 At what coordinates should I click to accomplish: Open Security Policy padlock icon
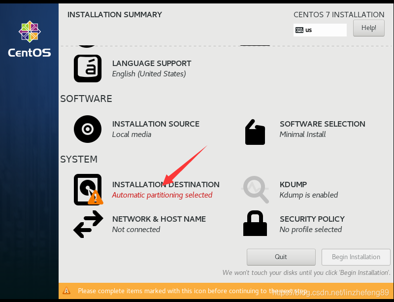click(255, 223)
